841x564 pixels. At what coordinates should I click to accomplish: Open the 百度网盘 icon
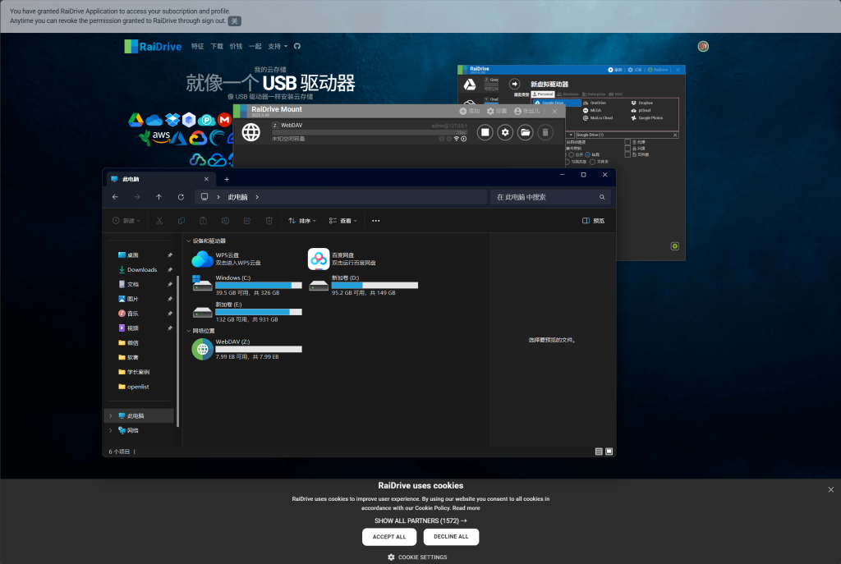(319, 259)
